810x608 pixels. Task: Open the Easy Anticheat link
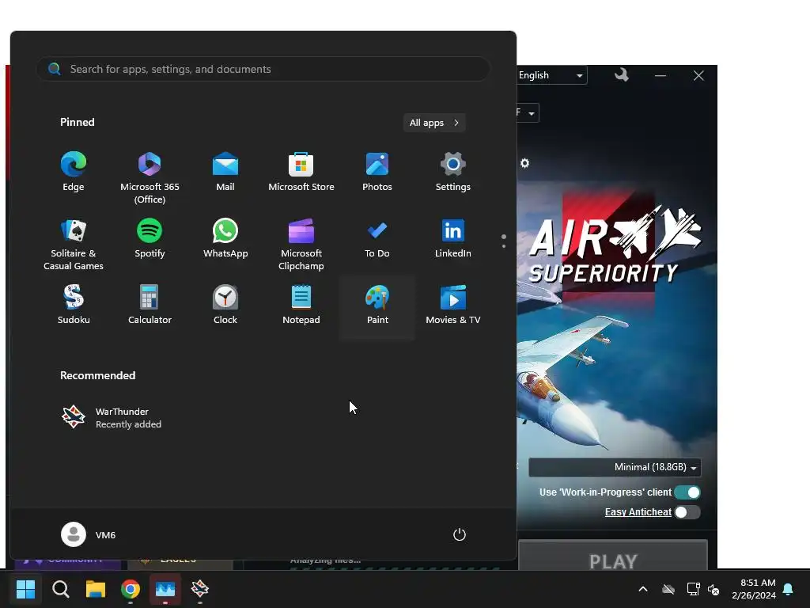pos(638,512)
